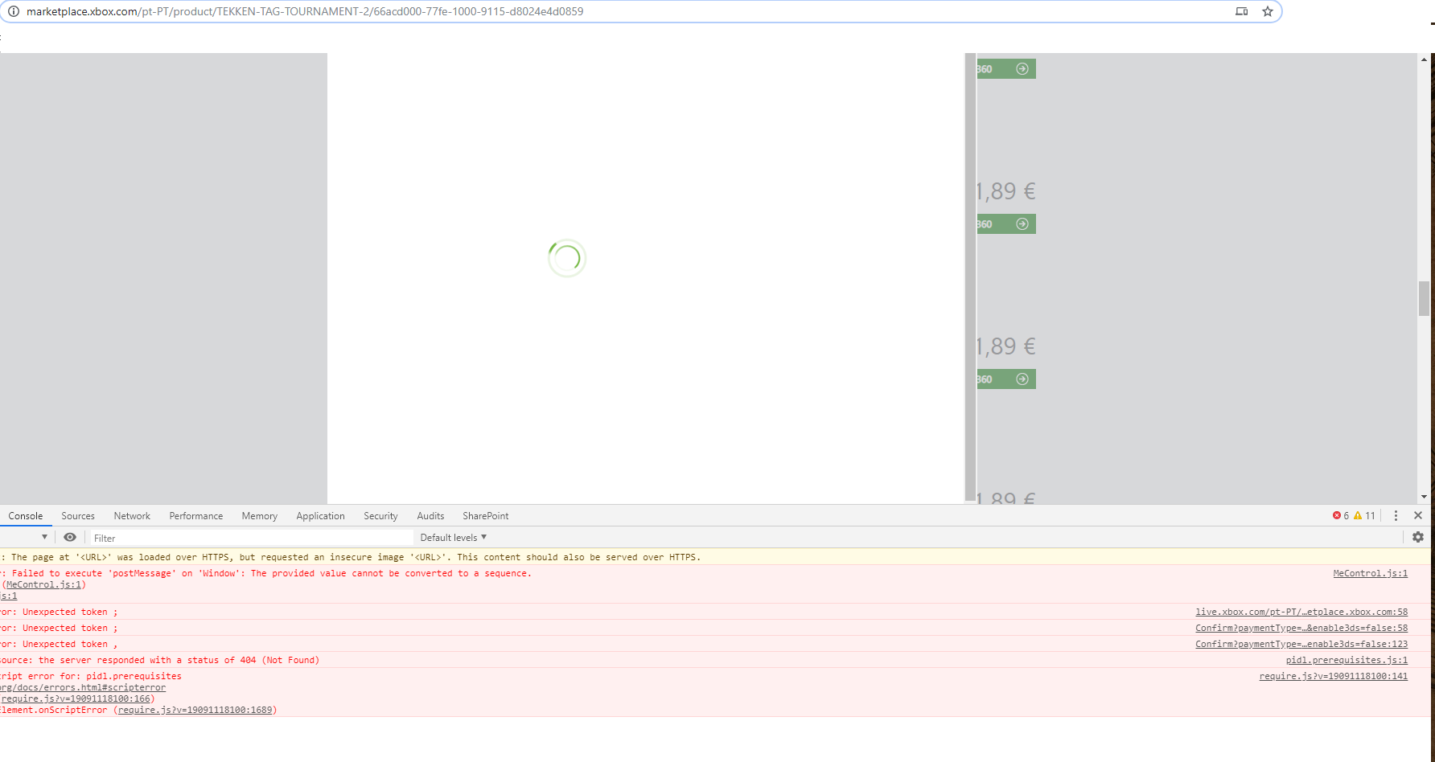Image resolution: width=1435 pixels, height=762 pixels.
Task: Bookmark this page with the star icon
Action: point(1268,11)
